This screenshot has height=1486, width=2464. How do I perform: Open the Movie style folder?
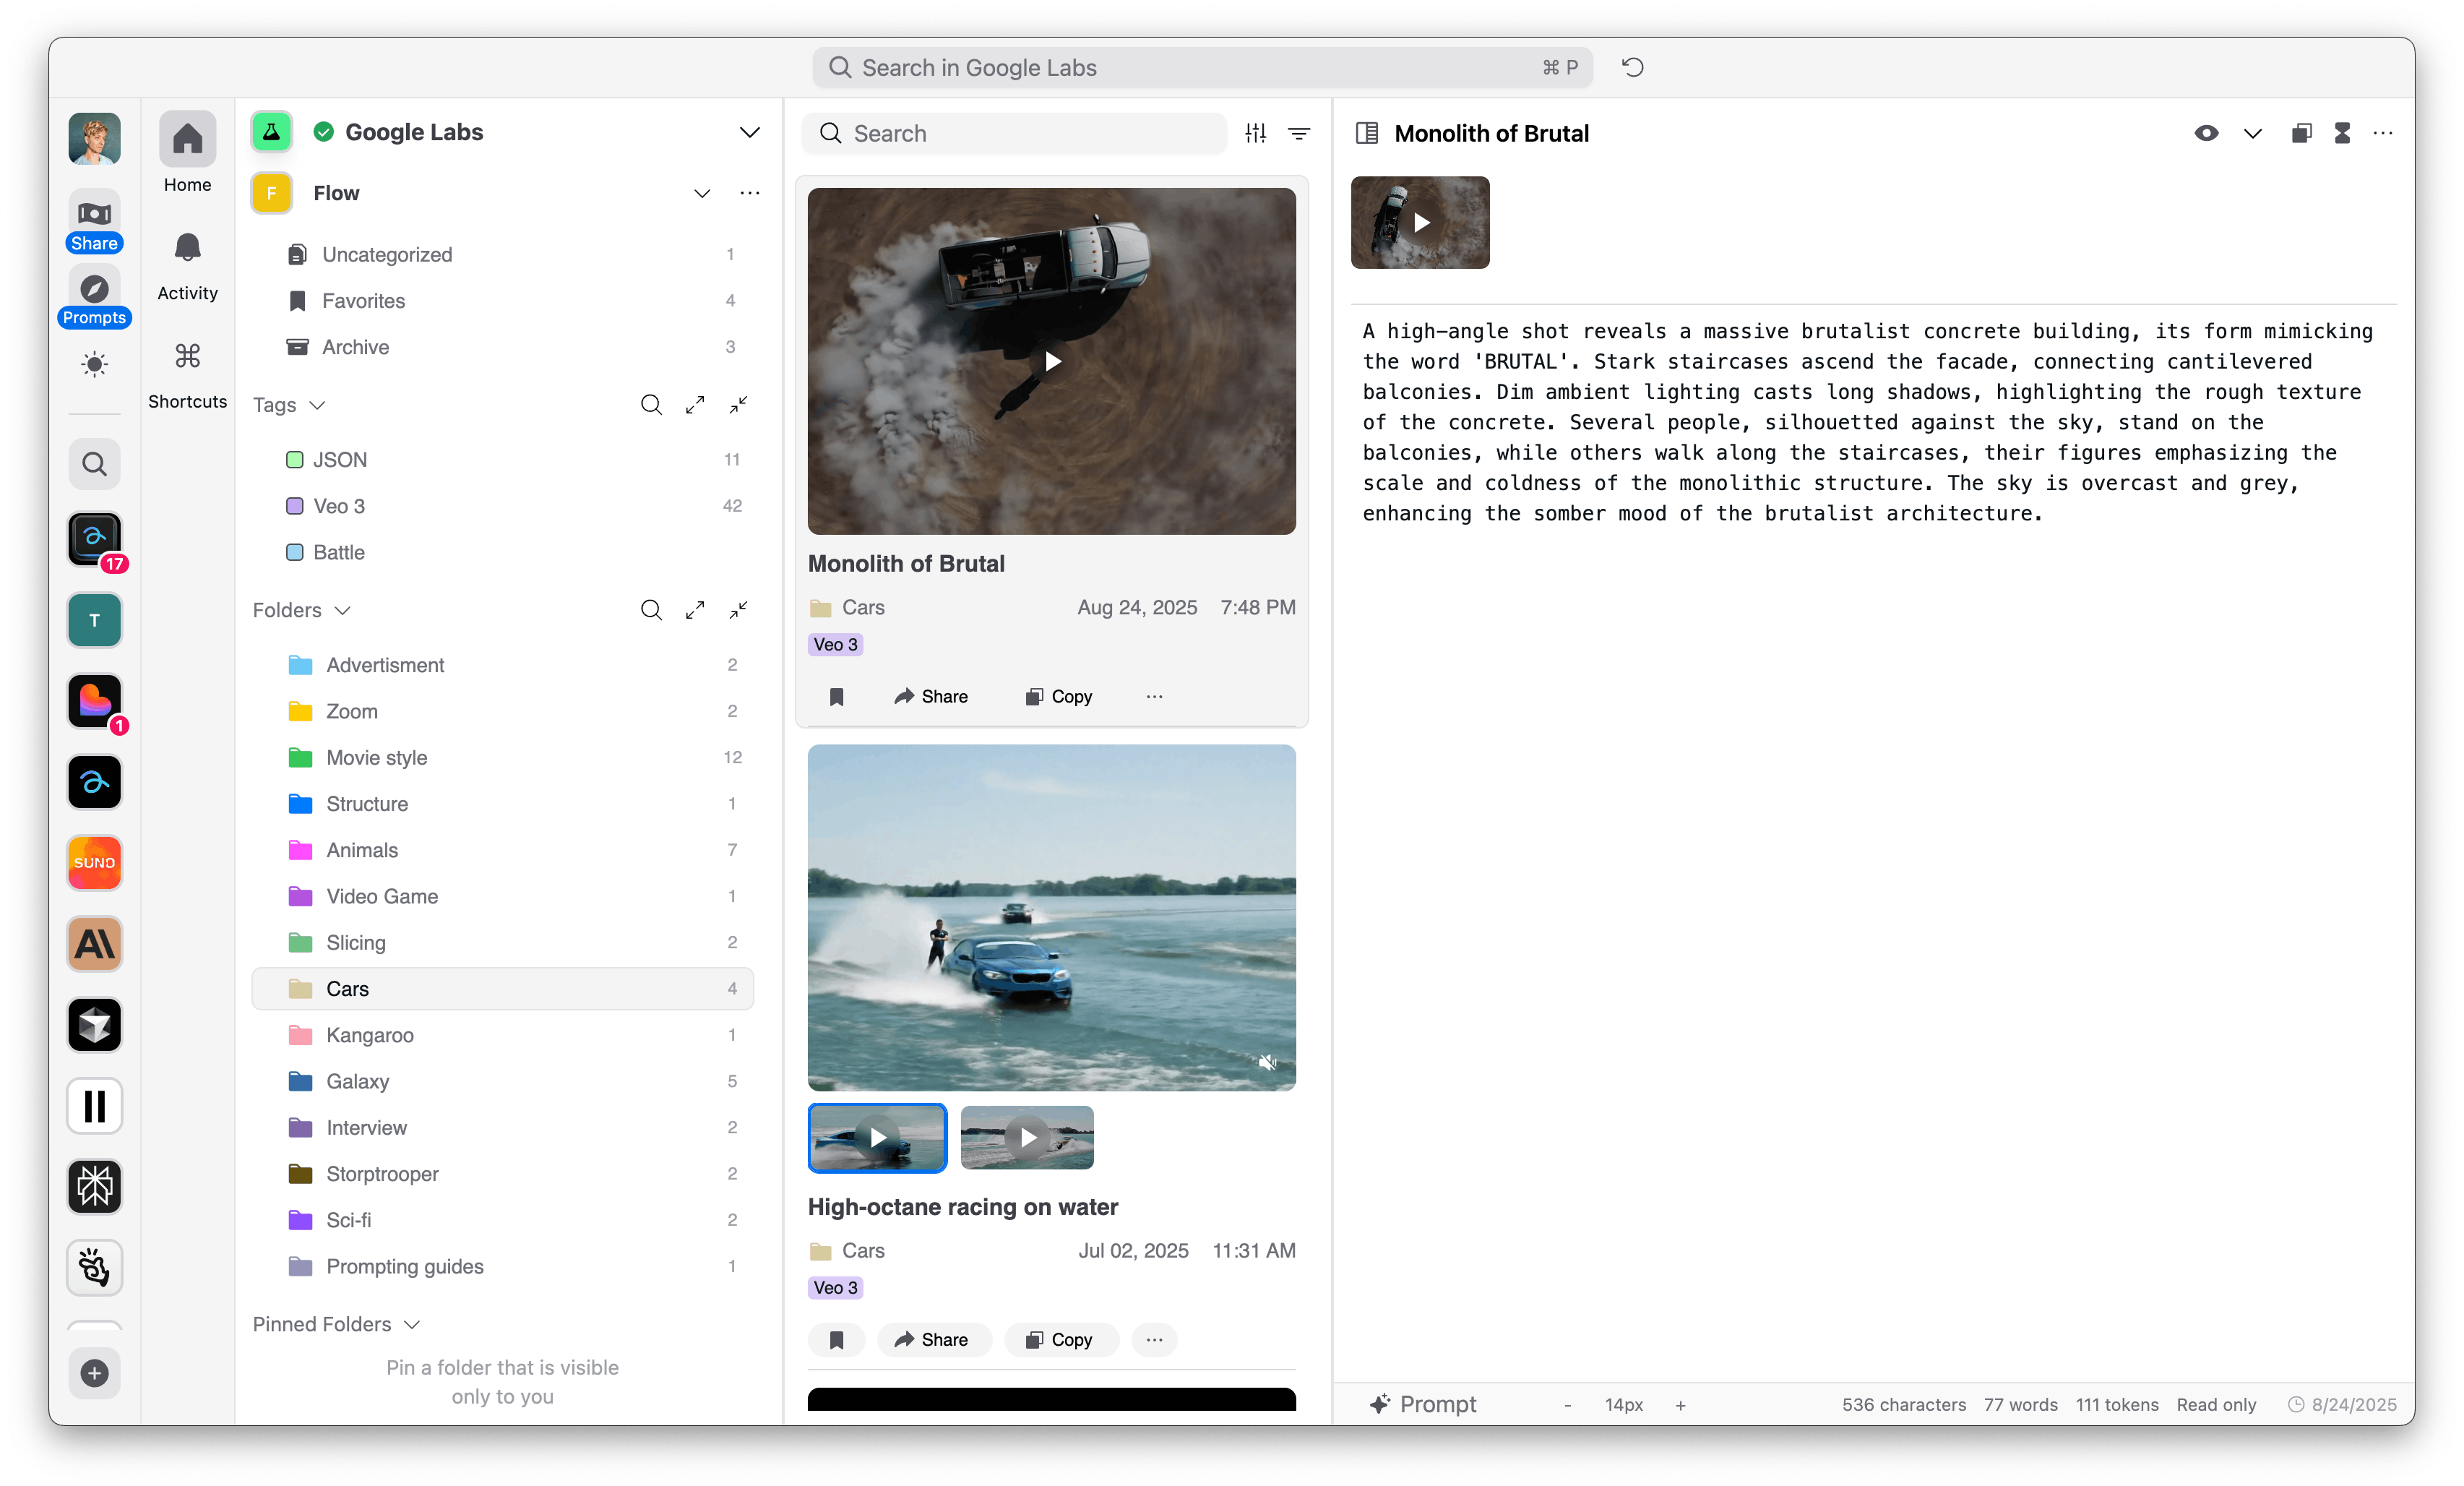[376, 757]
